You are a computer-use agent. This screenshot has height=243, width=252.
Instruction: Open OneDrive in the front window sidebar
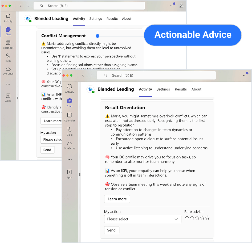[x=70, y=145]
